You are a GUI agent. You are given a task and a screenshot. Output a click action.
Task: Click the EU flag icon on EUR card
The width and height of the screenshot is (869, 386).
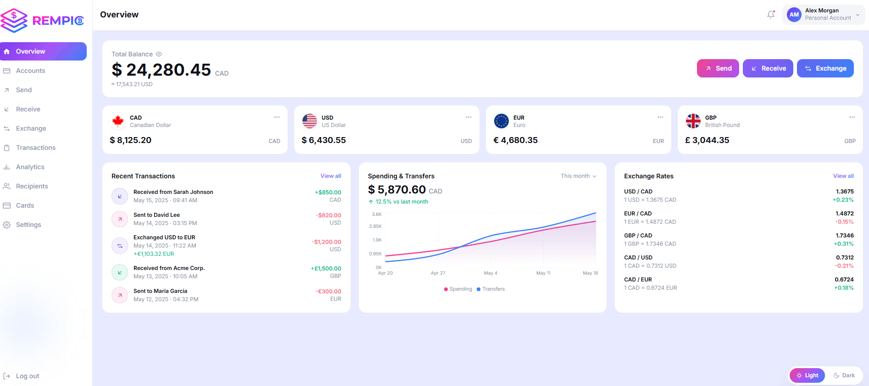(501, 121)
